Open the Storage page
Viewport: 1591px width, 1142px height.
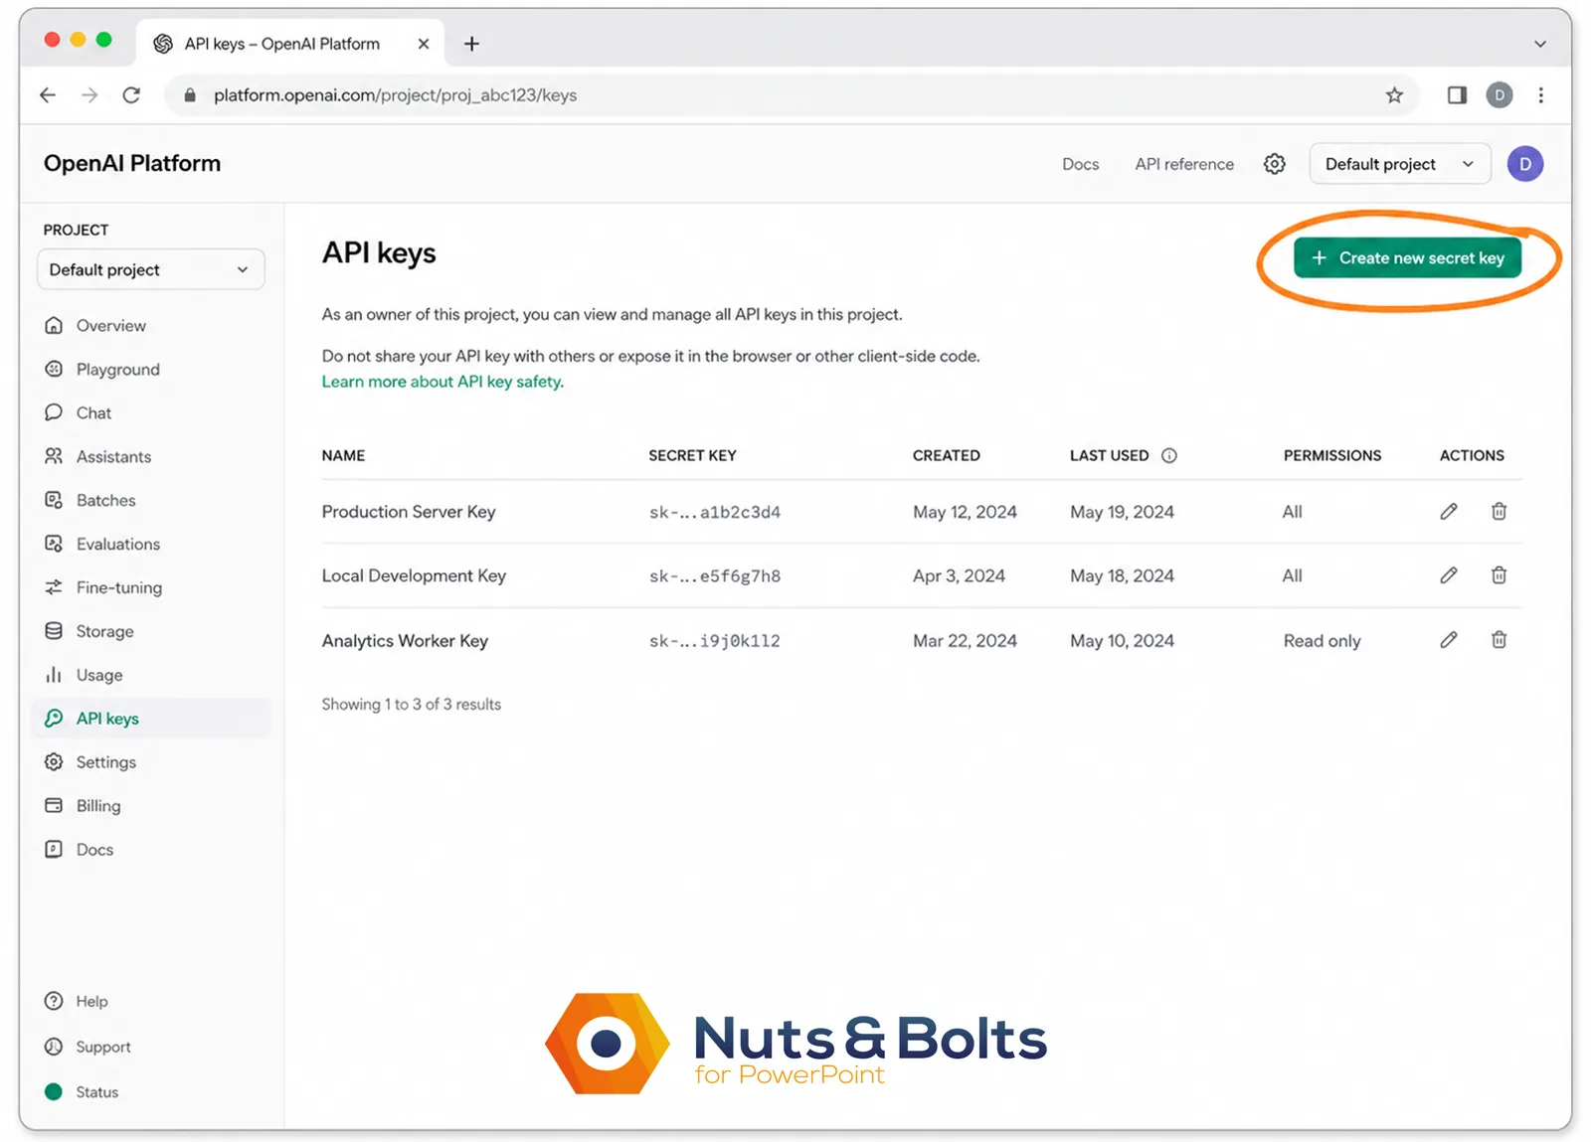point(151,632)
